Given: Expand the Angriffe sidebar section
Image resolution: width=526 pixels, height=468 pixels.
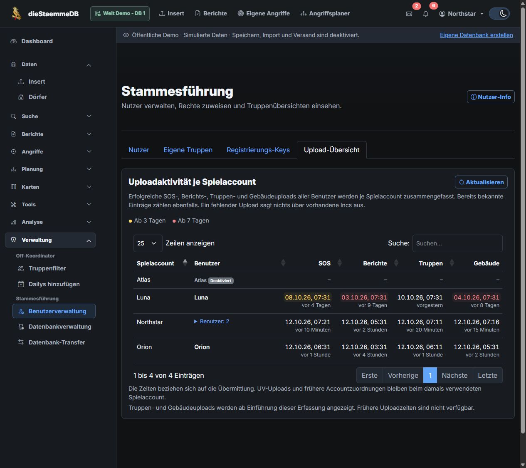Looking at the screenshot, I should (x=51, y=151).
